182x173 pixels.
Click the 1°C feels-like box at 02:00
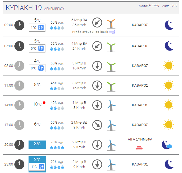(x=37, y=27)
